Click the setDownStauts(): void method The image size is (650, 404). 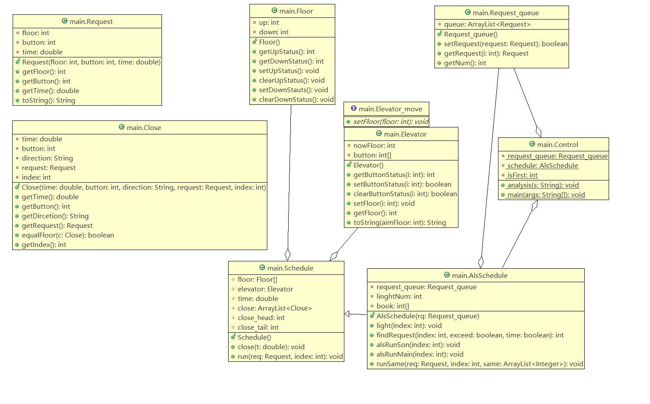coord(293,90)
